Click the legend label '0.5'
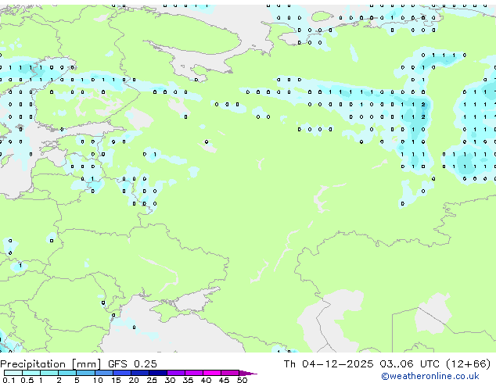This screenshot has width=496, height=383. (x=27, y=380)
